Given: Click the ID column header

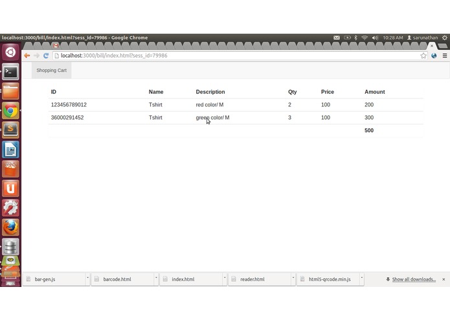Looking at the screenshot, I should tap(54, 92).
